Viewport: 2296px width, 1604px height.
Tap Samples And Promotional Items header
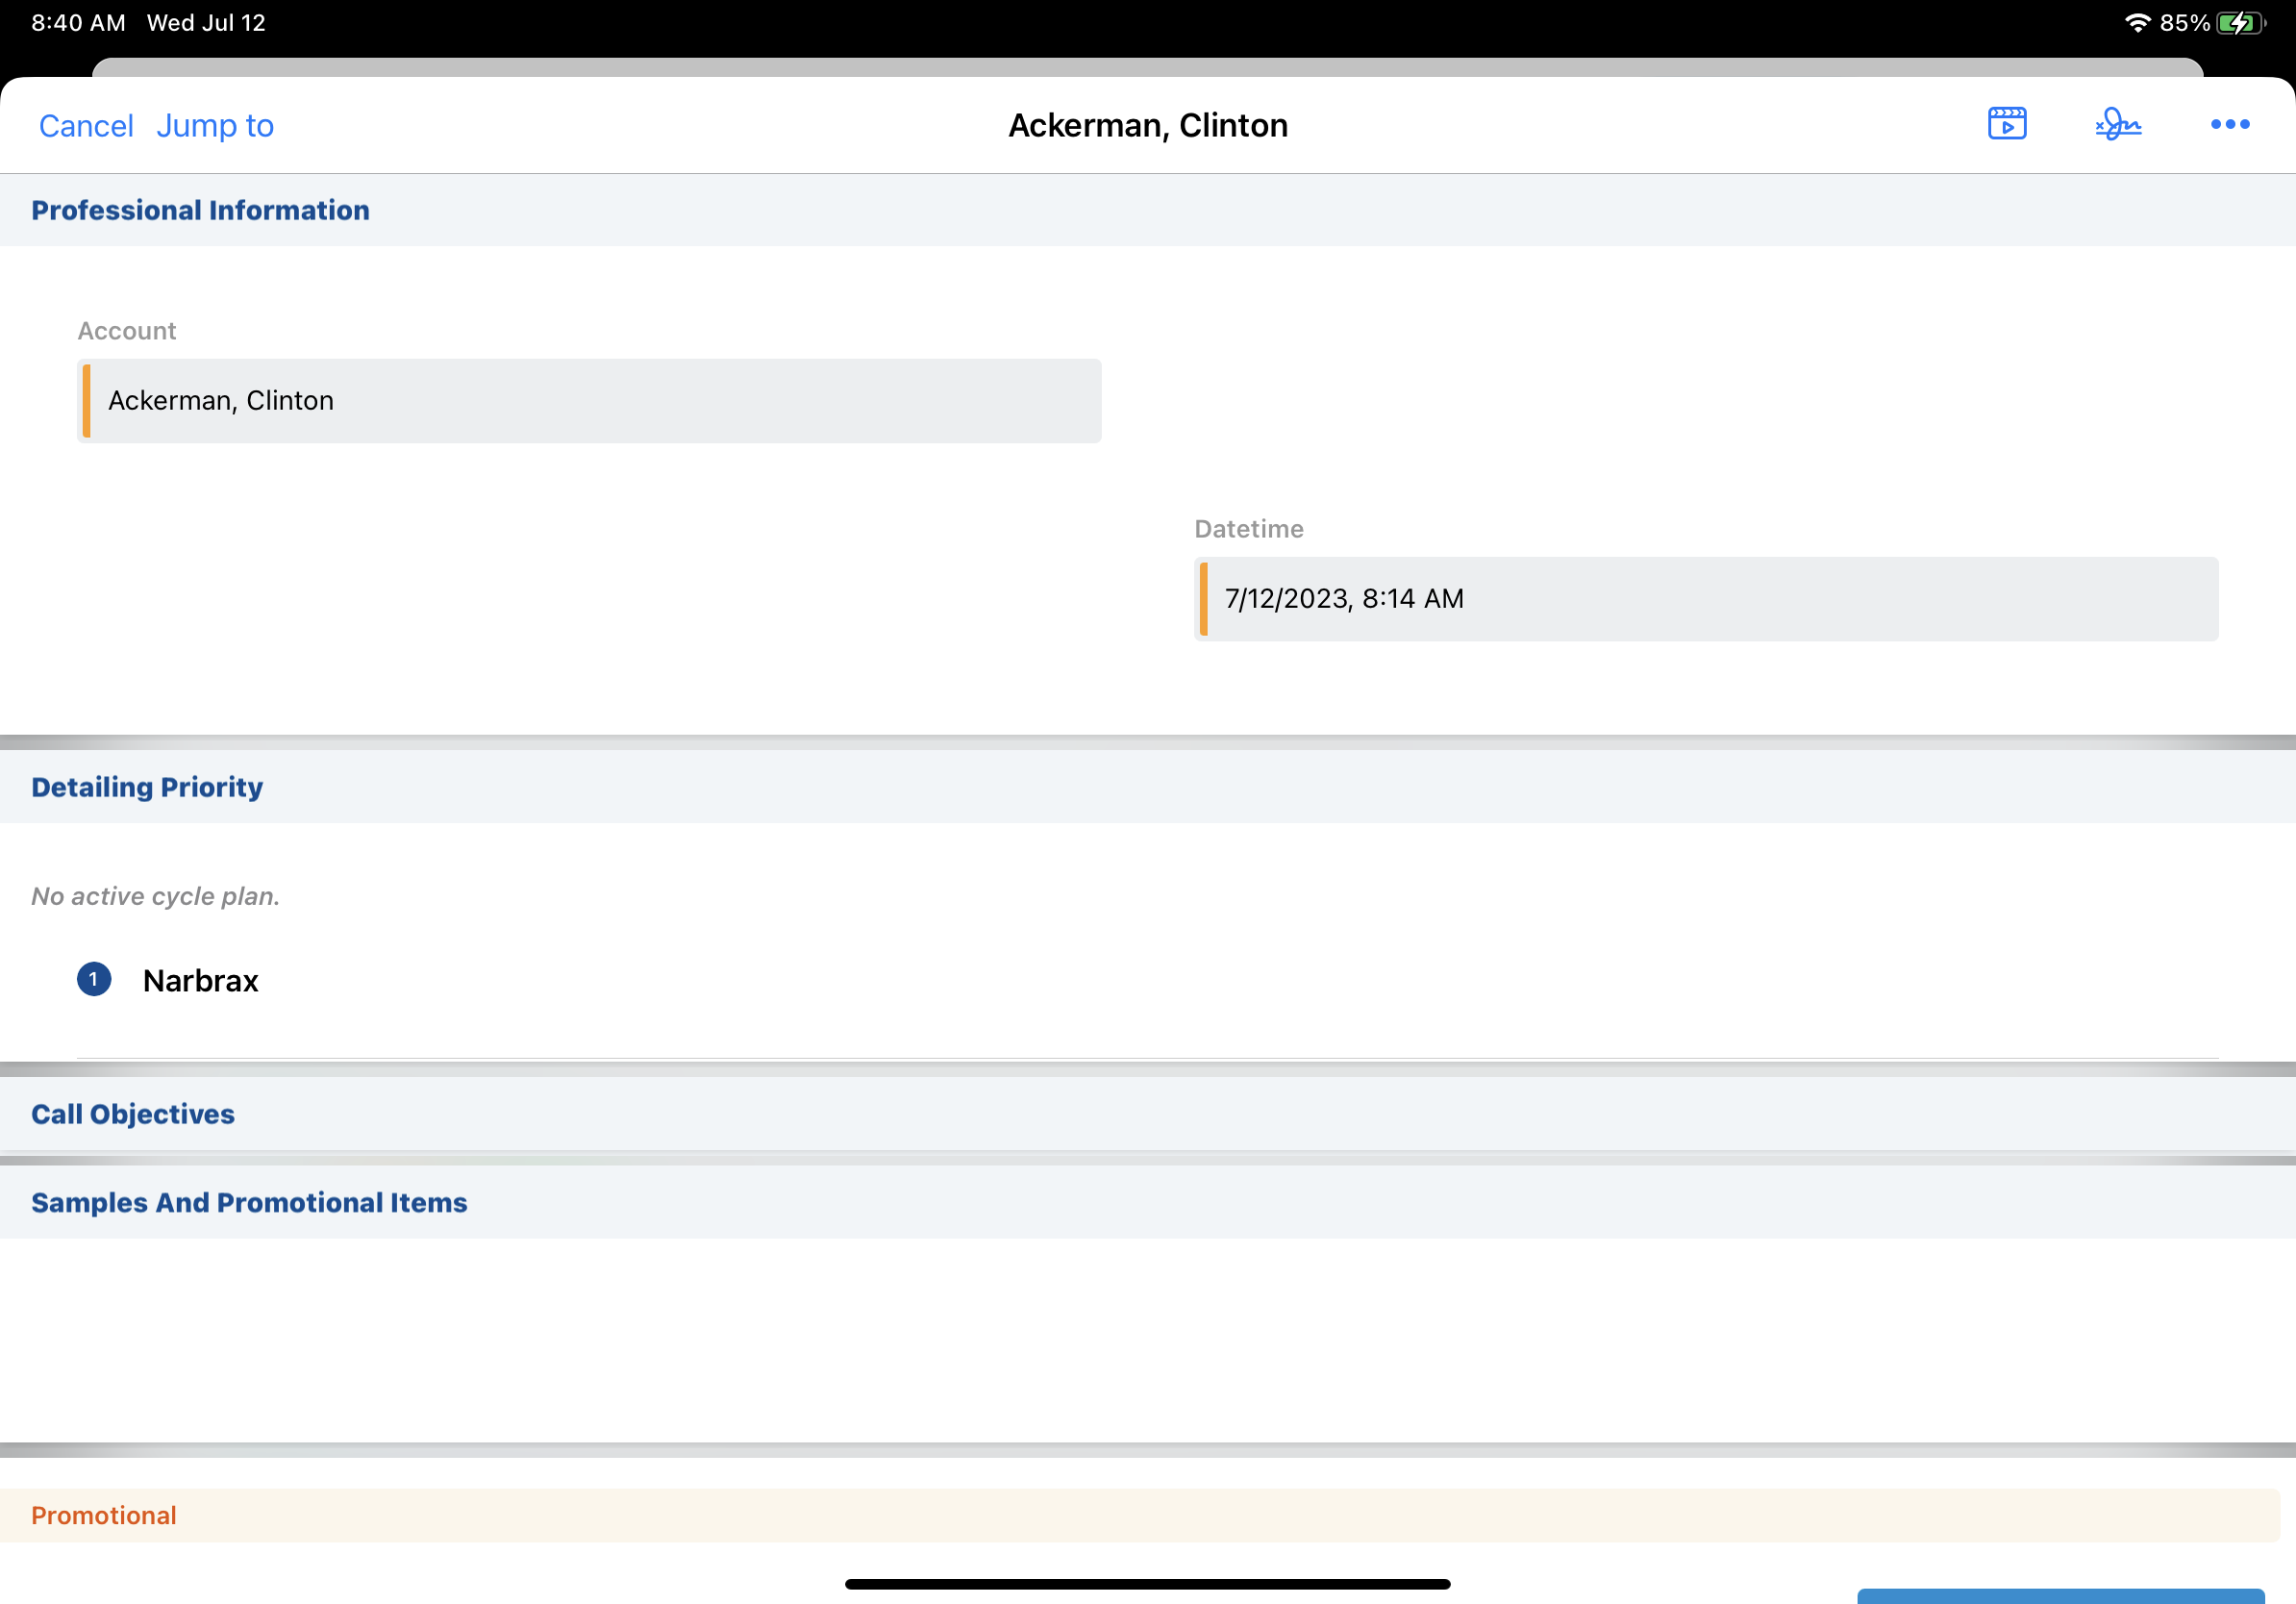coord(249,1202)
